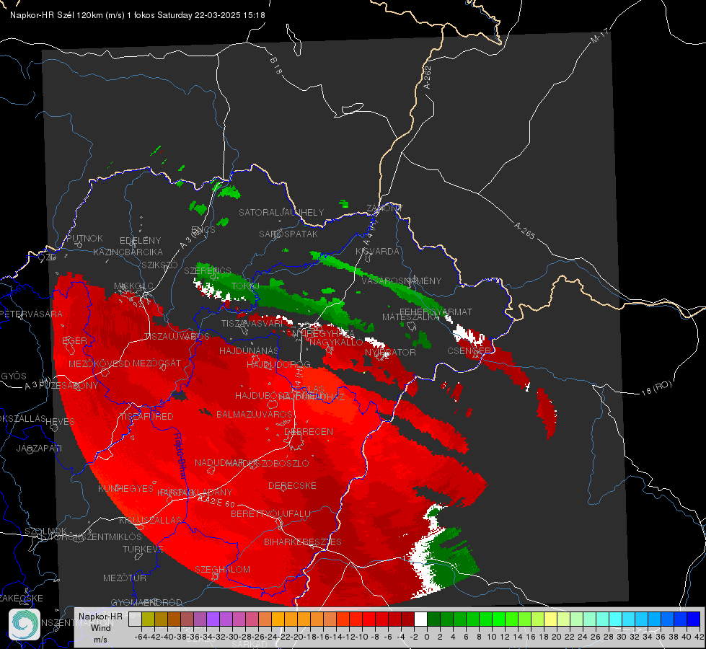Screen dimensions: 706x649
Task: Select the white zero-velocity legend swatch
Action: pos(420,619)
